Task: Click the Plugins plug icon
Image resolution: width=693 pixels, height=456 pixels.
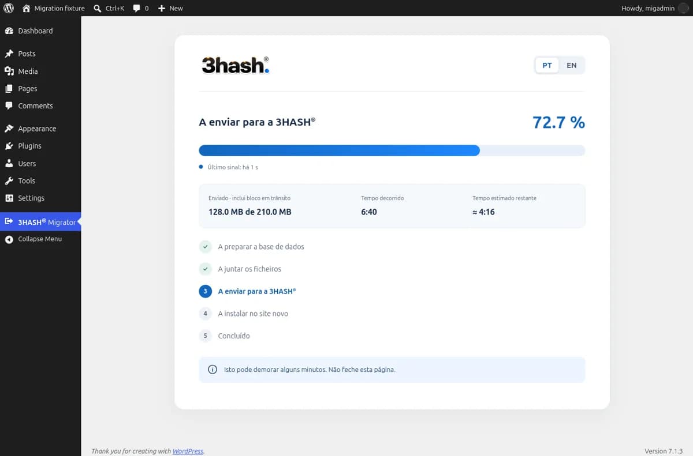Action: pyautogui.click(x=9, y=146)
